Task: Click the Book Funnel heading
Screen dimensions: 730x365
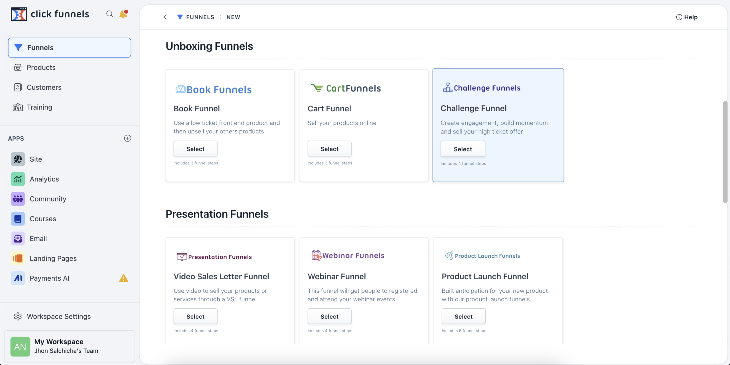Action: [x=196, y=108]
